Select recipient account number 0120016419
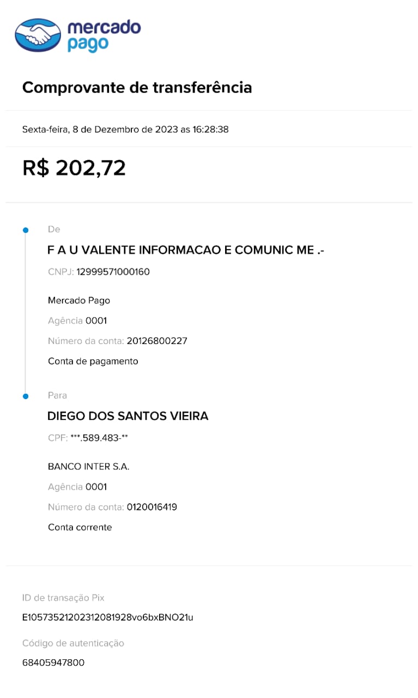 tap(152, 507)
